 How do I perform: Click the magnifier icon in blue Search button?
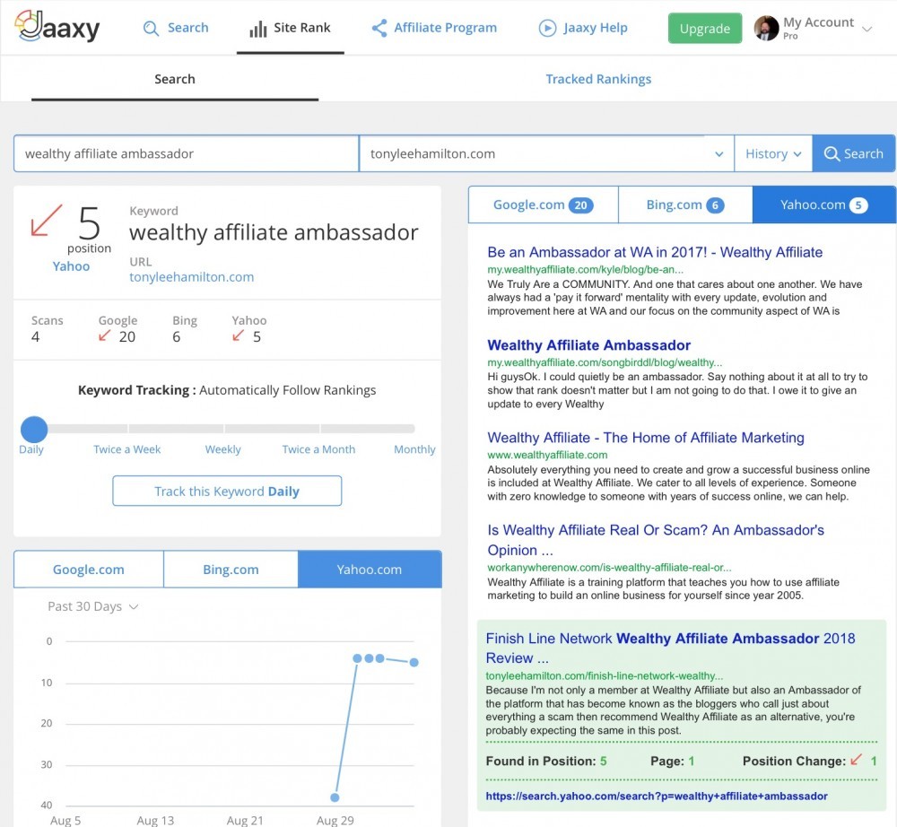pos(832,154)
